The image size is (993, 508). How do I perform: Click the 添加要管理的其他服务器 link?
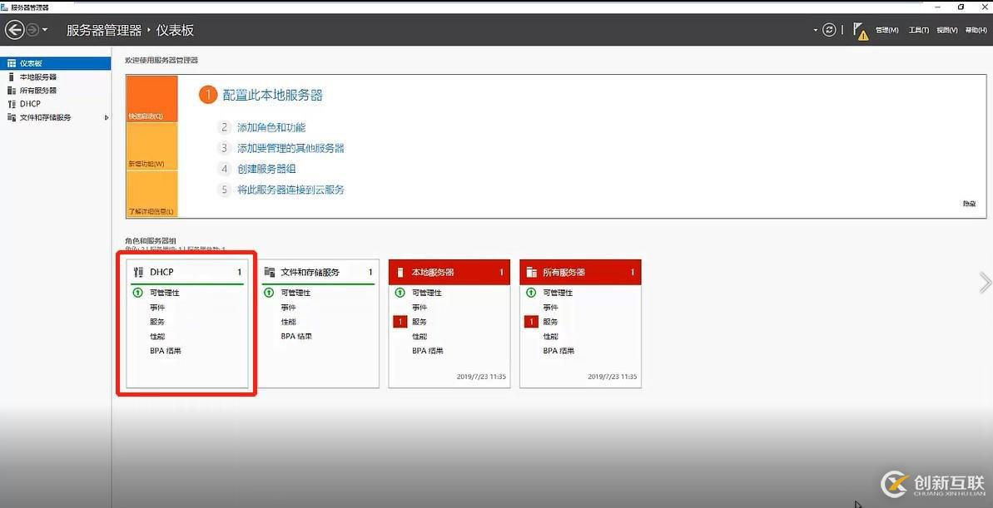point(290,148)
